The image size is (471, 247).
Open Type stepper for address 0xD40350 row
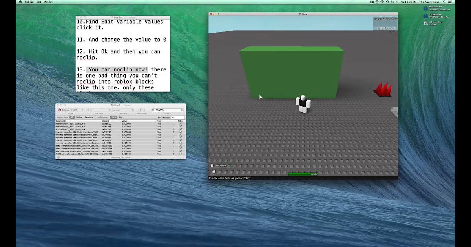click(174, 135)
